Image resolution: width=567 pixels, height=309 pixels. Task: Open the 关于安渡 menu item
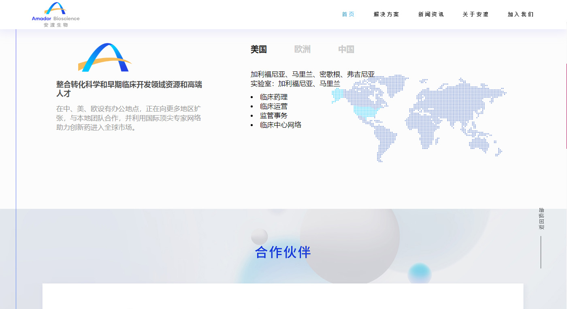point(475,15)
